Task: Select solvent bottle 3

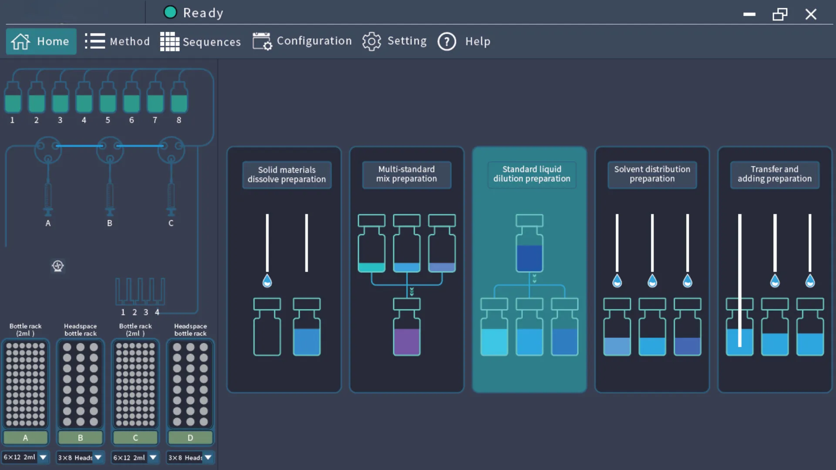Action: click(60, 98)
